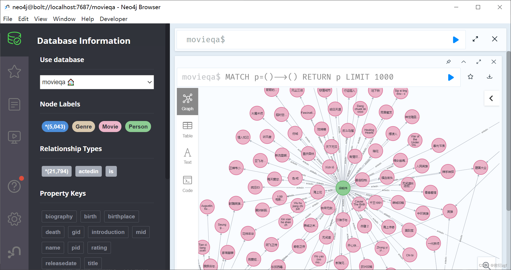Select the 'Xích lô' movie node
This screenshot has height=270, width=511.
(330, 167)
